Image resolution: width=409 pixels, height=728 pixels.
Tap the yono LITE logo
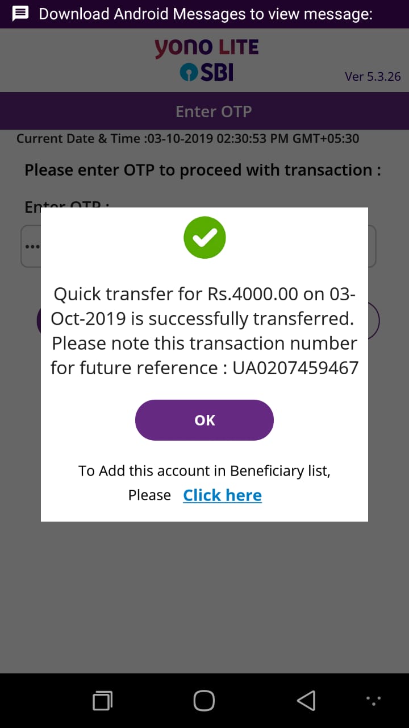click(206, 48)
